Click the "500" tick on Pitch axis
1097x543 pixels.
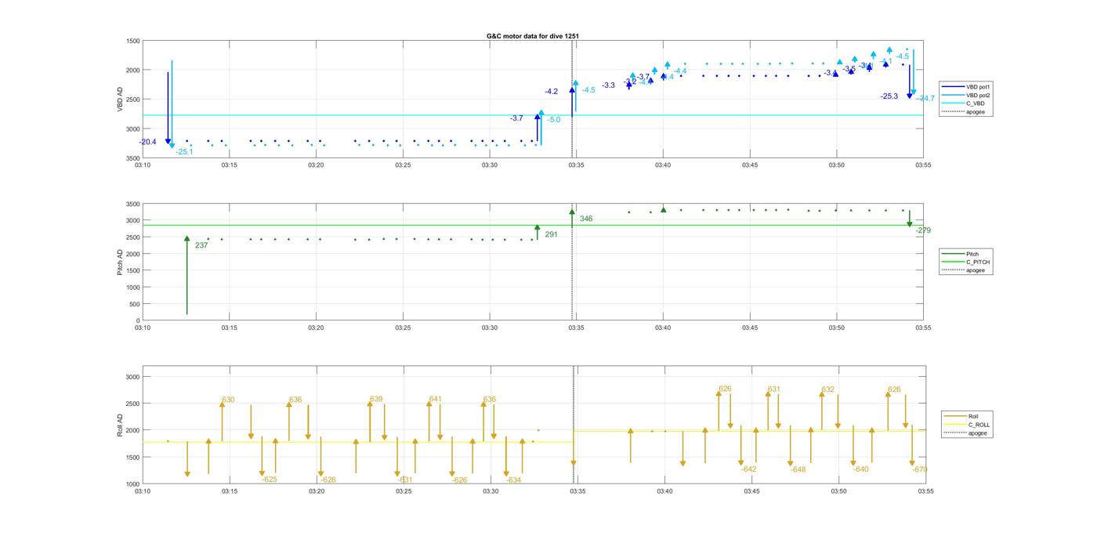click(x=133, y=304)
